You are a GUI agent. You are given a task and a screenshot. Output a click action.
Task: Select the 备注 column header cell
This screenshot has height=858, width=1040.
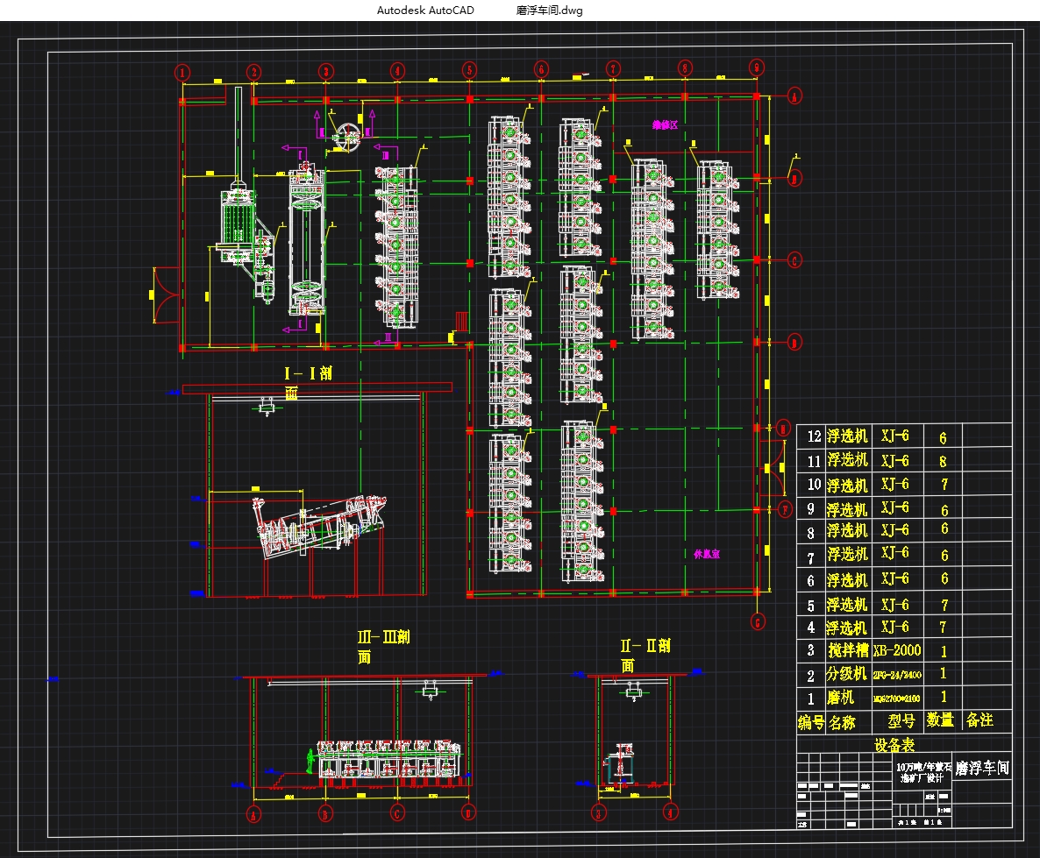pyautogui.click(x=979, y=720)
